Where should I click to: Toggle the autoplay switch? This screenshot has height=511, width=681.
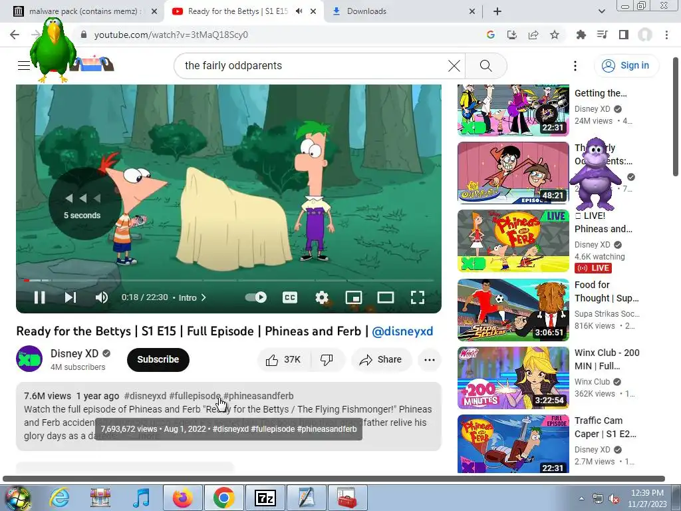click(x=256, y=297)
